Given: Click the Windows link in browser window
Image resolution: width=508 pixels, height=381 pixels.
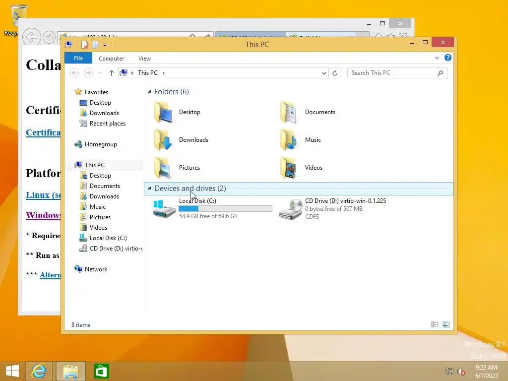Looking at the screenshot, I should 43,215.
